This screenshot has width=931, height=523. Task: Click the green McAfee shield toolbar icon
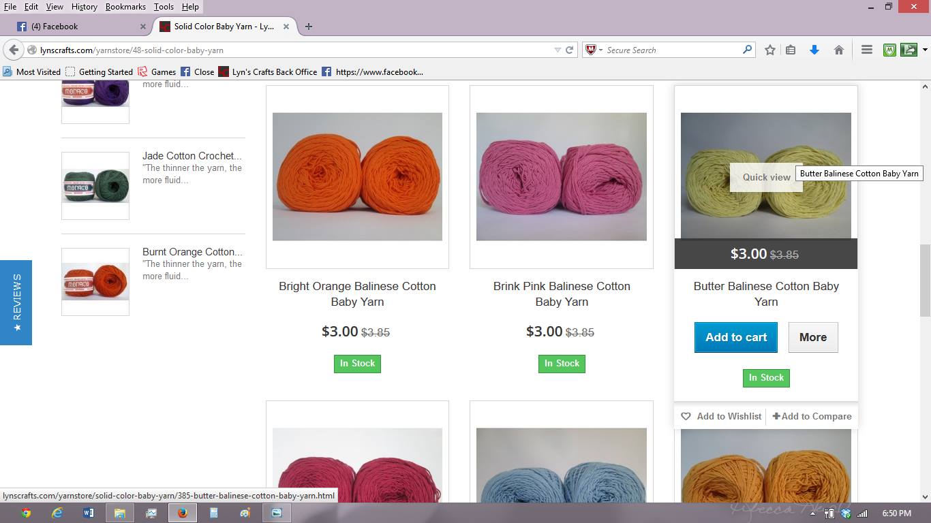[x=889, y=50]
